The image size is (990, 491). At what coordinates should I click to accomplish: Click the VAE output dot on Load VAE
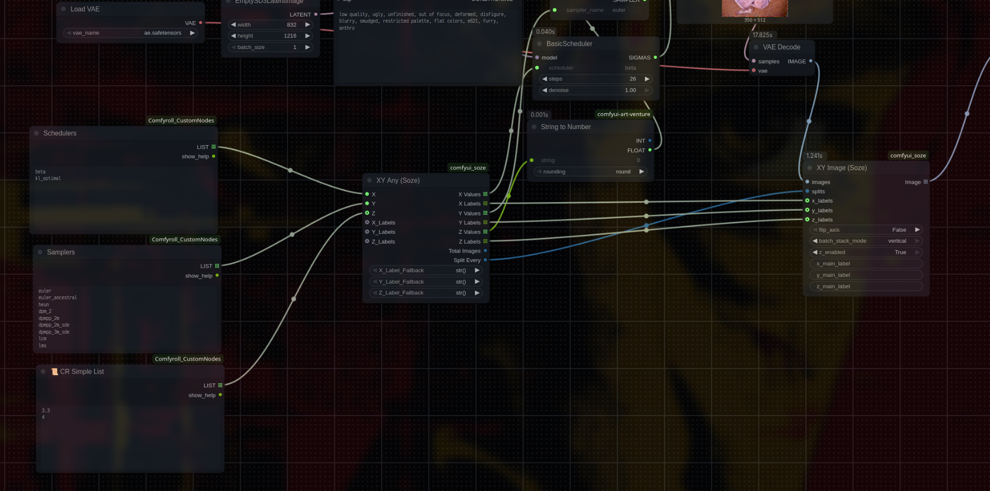pyautogui.click(x=201, y=23)
